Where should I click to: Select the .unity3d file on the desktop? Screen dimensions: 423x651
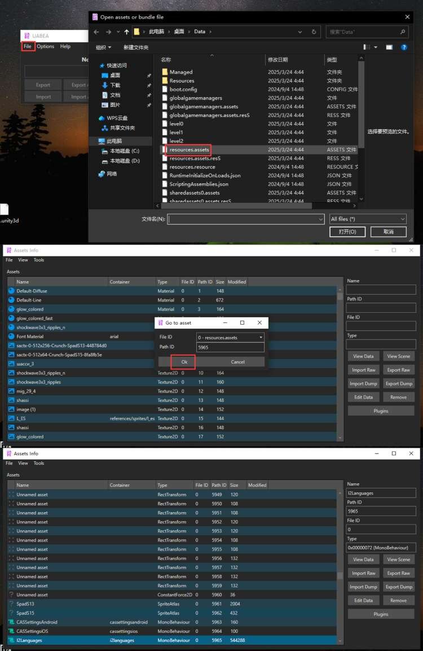pos(6,213)
